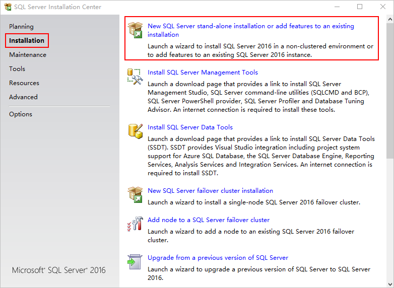Screen dimensions: 394x288
Task: Select the Installation section
Action: 27,40
